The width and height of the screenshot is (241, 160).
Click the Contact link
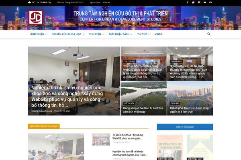pyautogui.click(x=106, y=2)
